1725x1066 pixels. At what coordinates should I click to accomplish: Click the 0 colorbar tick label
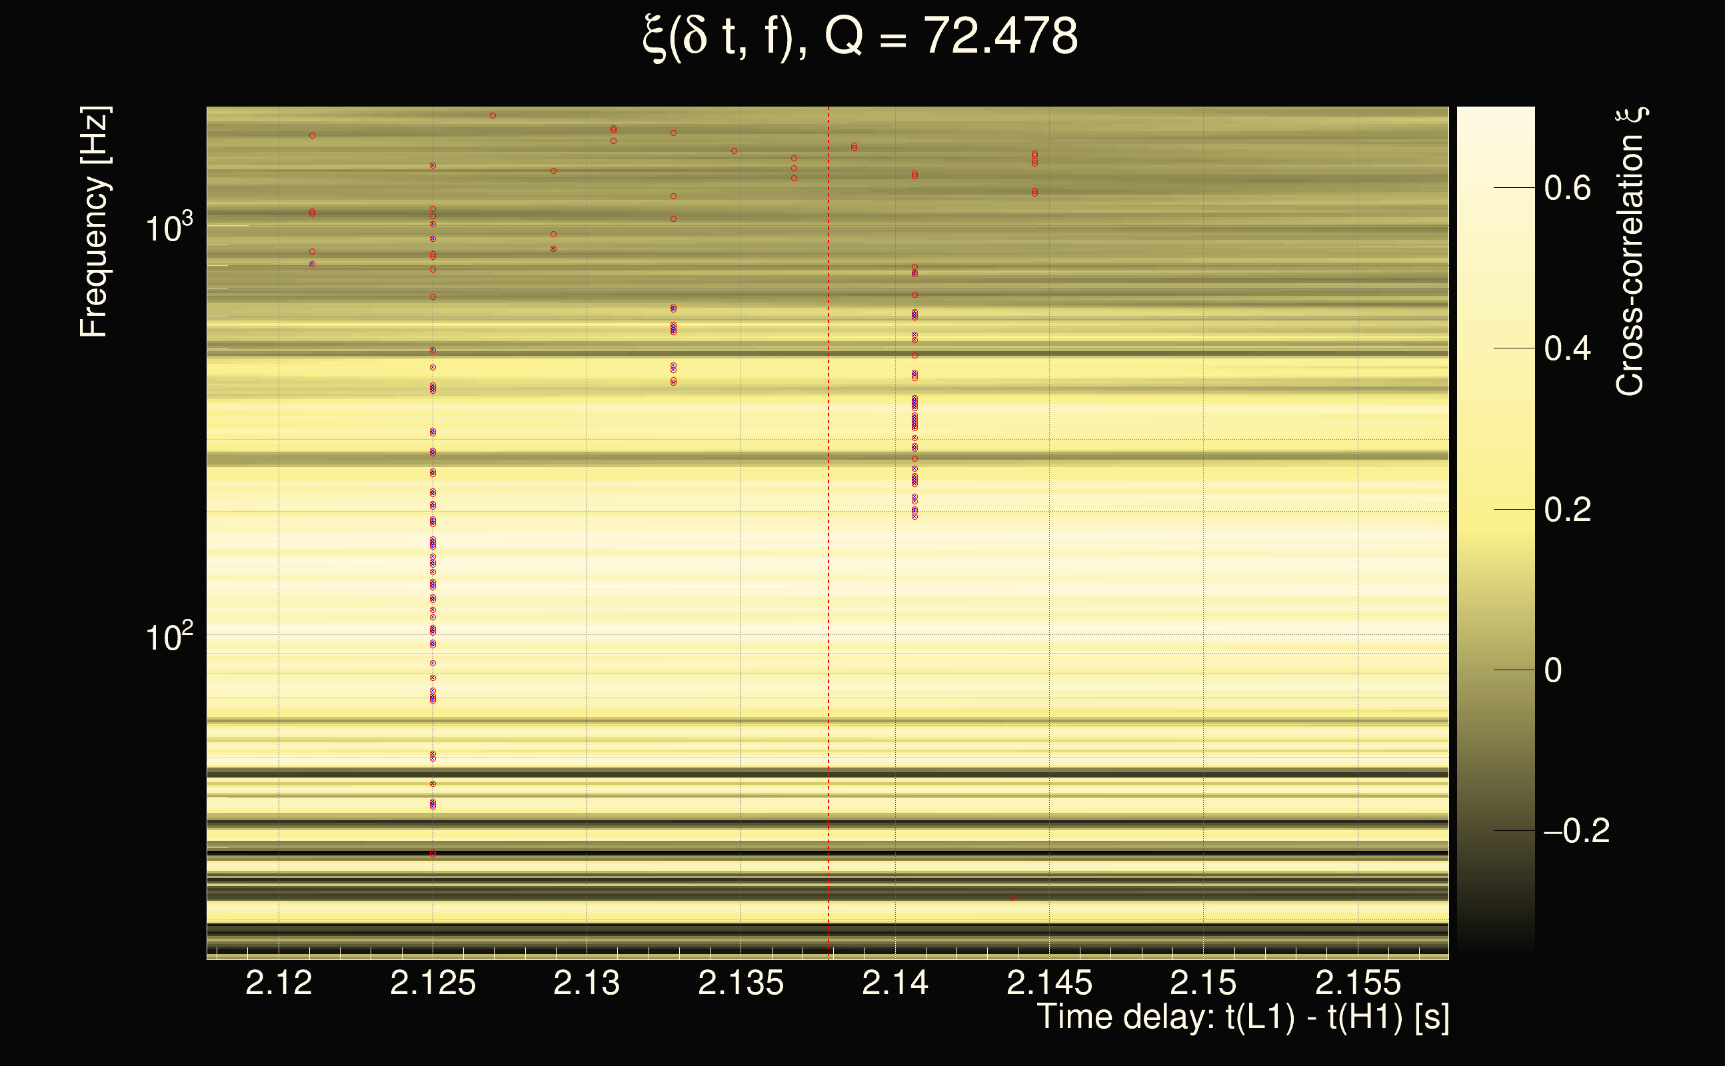click(x=1553, y=670)
